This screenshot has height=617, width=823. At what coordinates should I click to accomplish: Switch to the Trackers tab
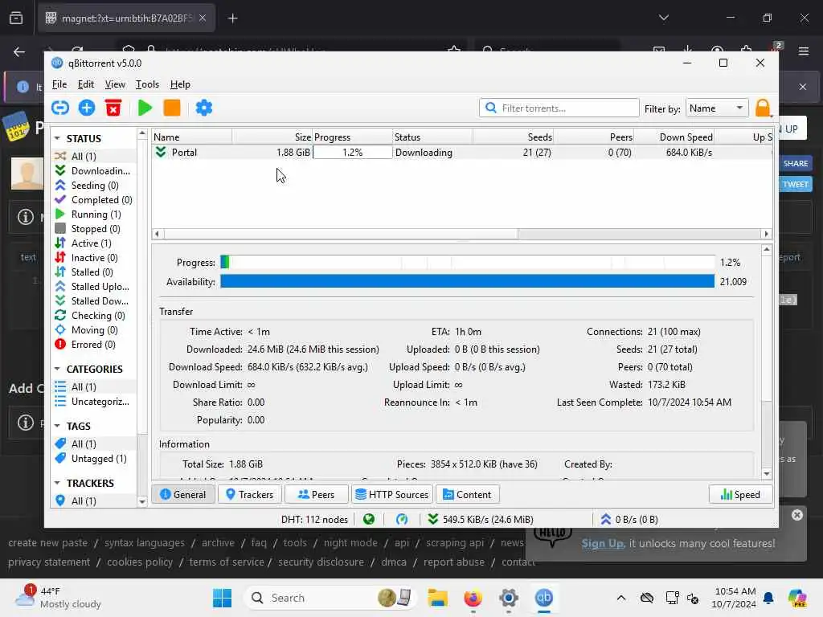pyautogui.click(x=249, y=494)
